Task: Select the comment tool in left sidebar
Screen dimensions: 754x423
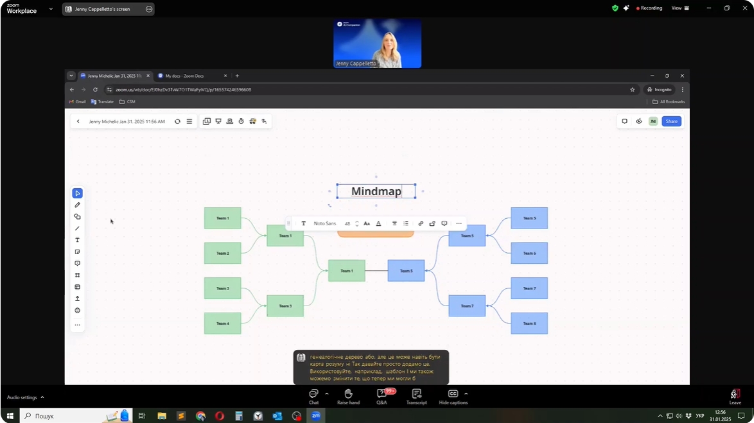Action: click(x=78, y=263)
